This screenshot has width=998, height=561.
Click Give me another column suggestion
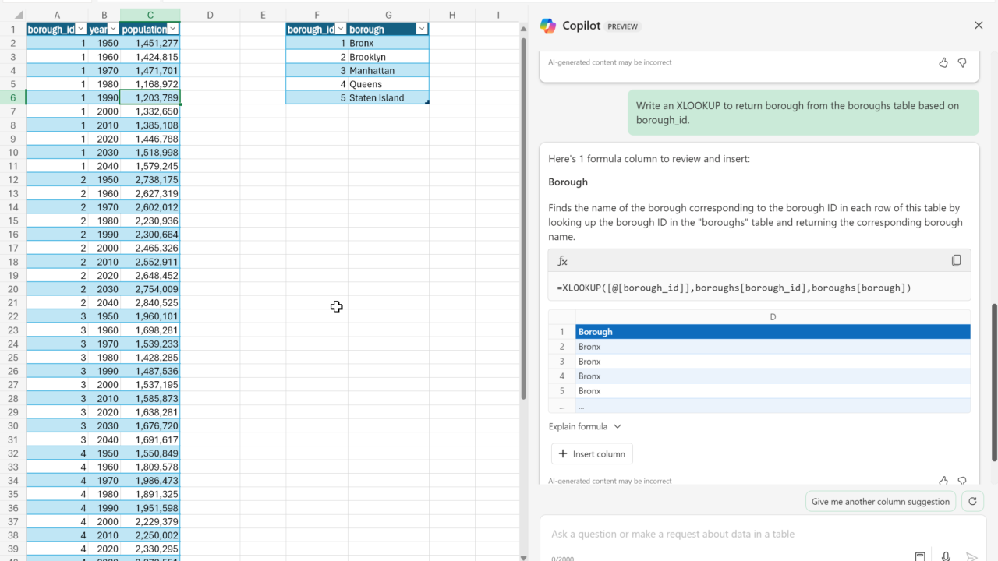tap(880, 502)
